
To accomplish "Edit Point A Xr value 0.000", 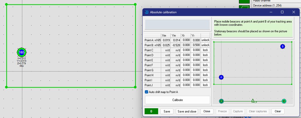I will click(186, 40).
